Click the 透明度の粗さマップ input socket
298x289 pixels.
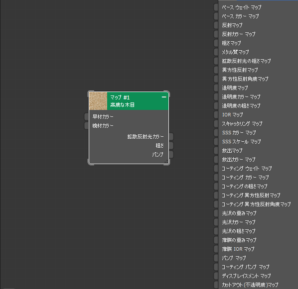[x=216, y=105]
